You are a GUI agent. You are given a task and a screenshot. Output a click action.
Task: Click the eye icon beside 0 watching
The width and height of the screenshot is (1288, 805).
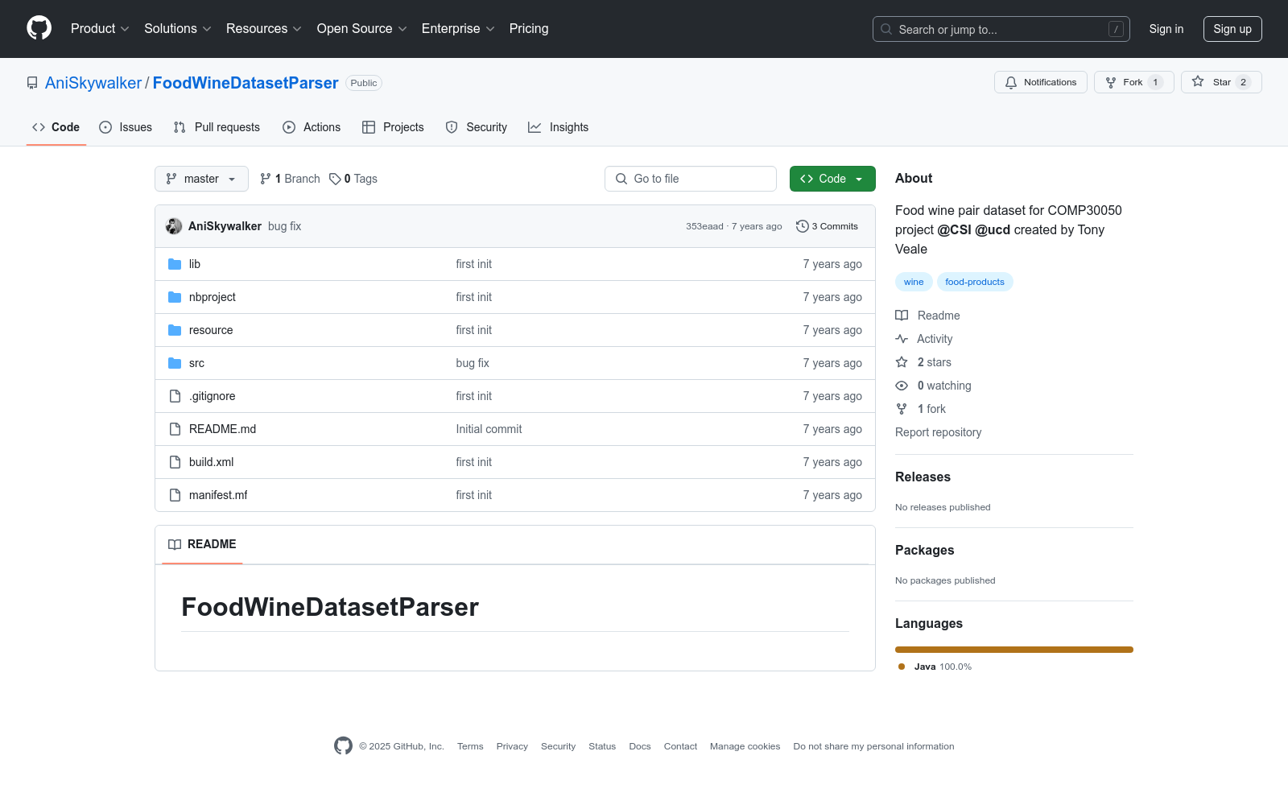click(902, 386)
